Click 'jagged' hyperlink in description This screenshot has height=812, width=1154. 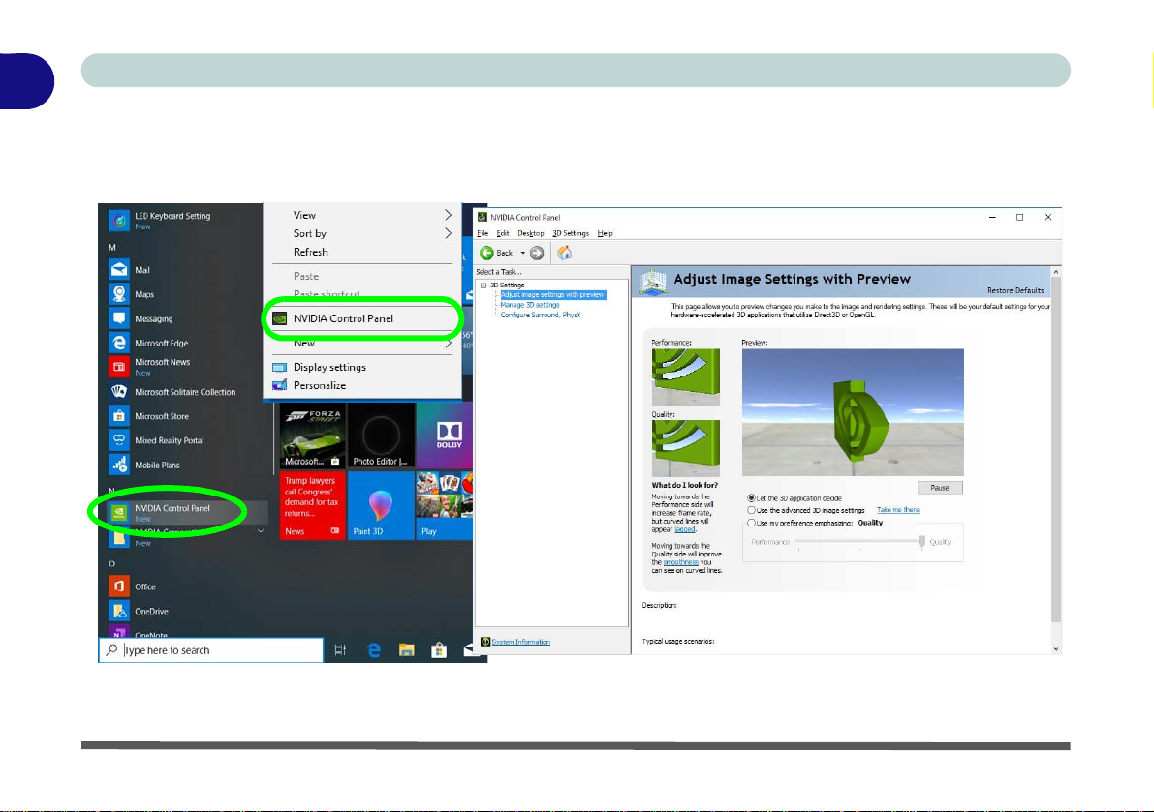tap(684, 529)
